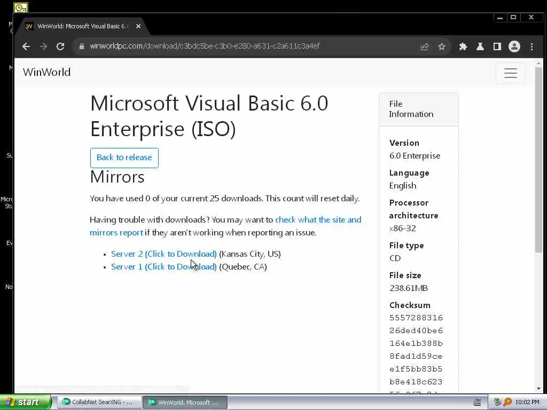The height and width of the screenshot is (410, 547).
Task: Switch to WinWorld taskbar window button
Action: coord(185,402)
